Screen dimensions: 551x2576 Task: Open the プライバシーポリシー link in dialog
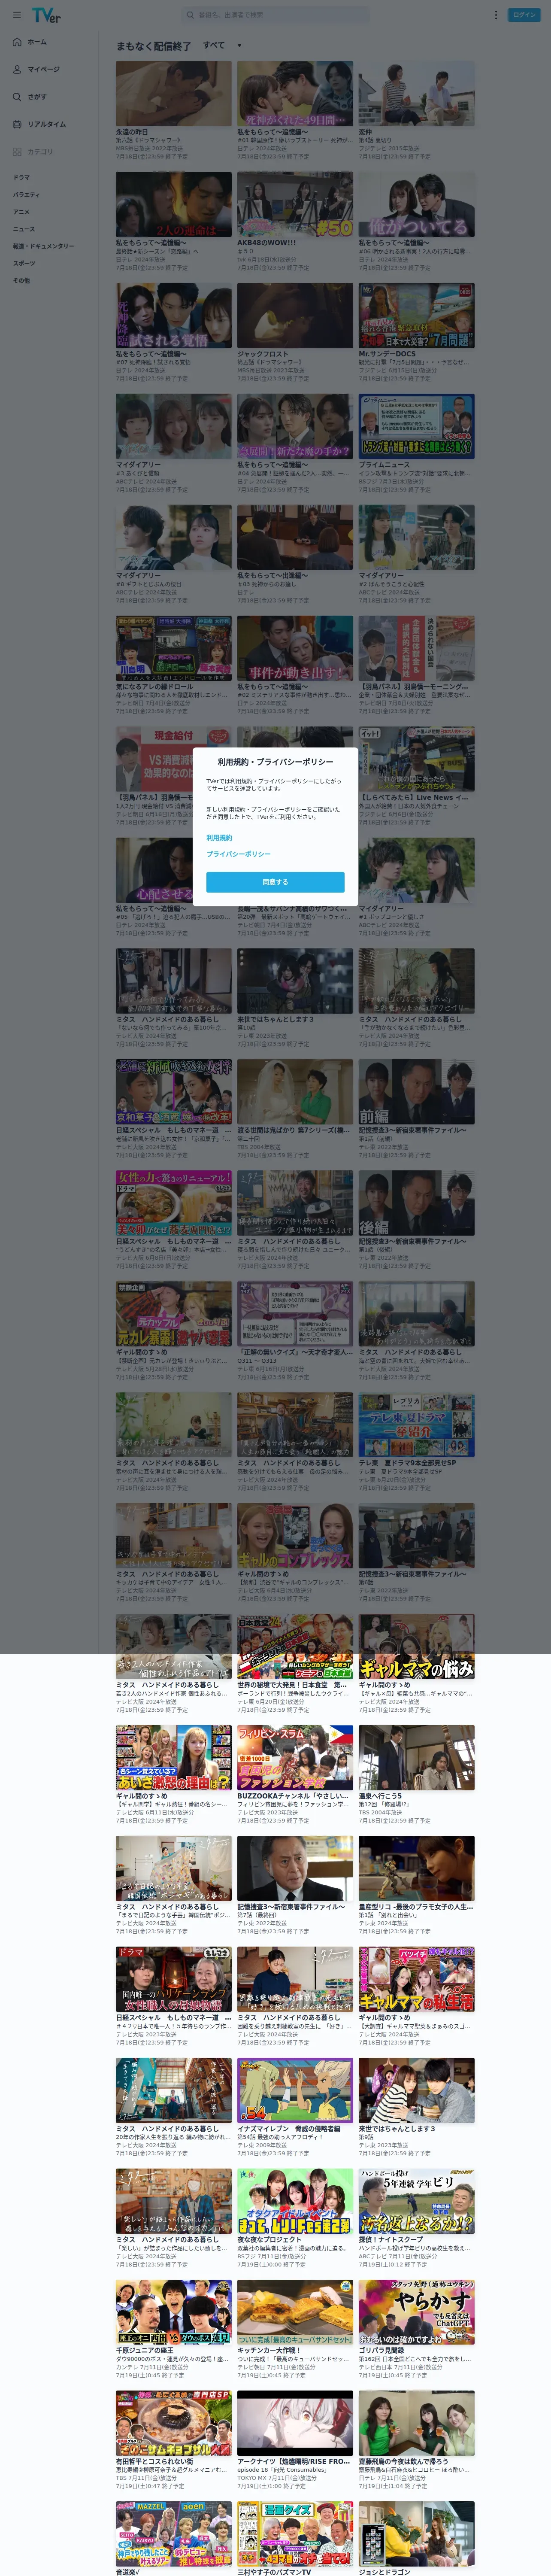tap(238, 854)
